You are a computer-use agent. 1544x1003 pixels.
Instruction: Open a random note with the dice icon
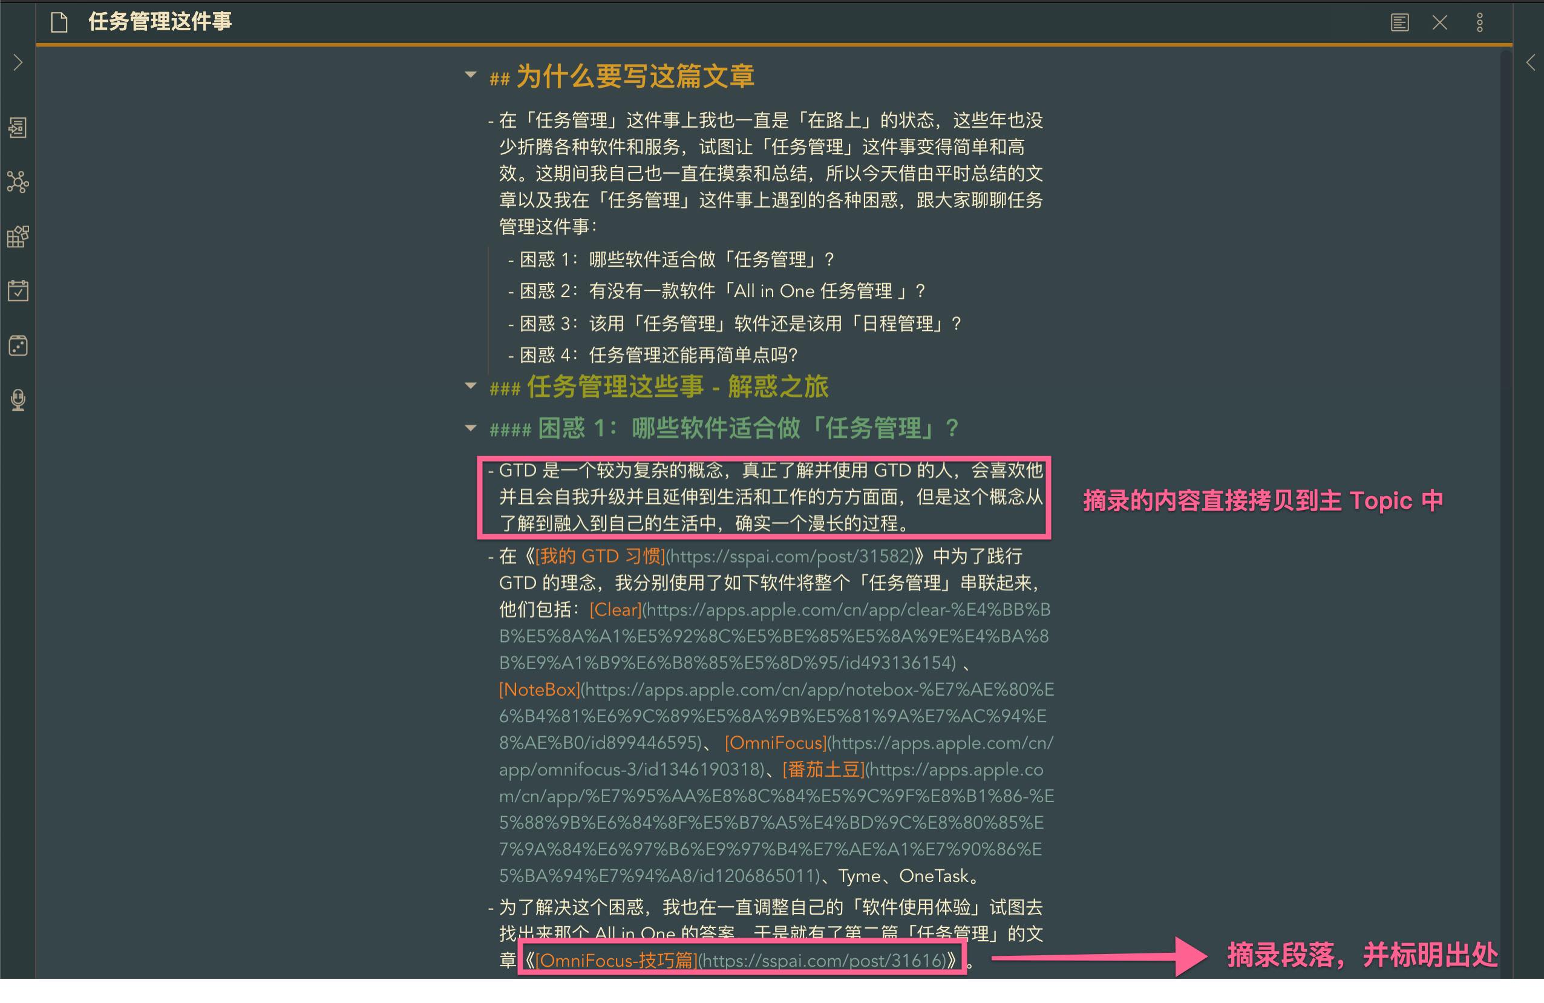[x=18, y=345]
